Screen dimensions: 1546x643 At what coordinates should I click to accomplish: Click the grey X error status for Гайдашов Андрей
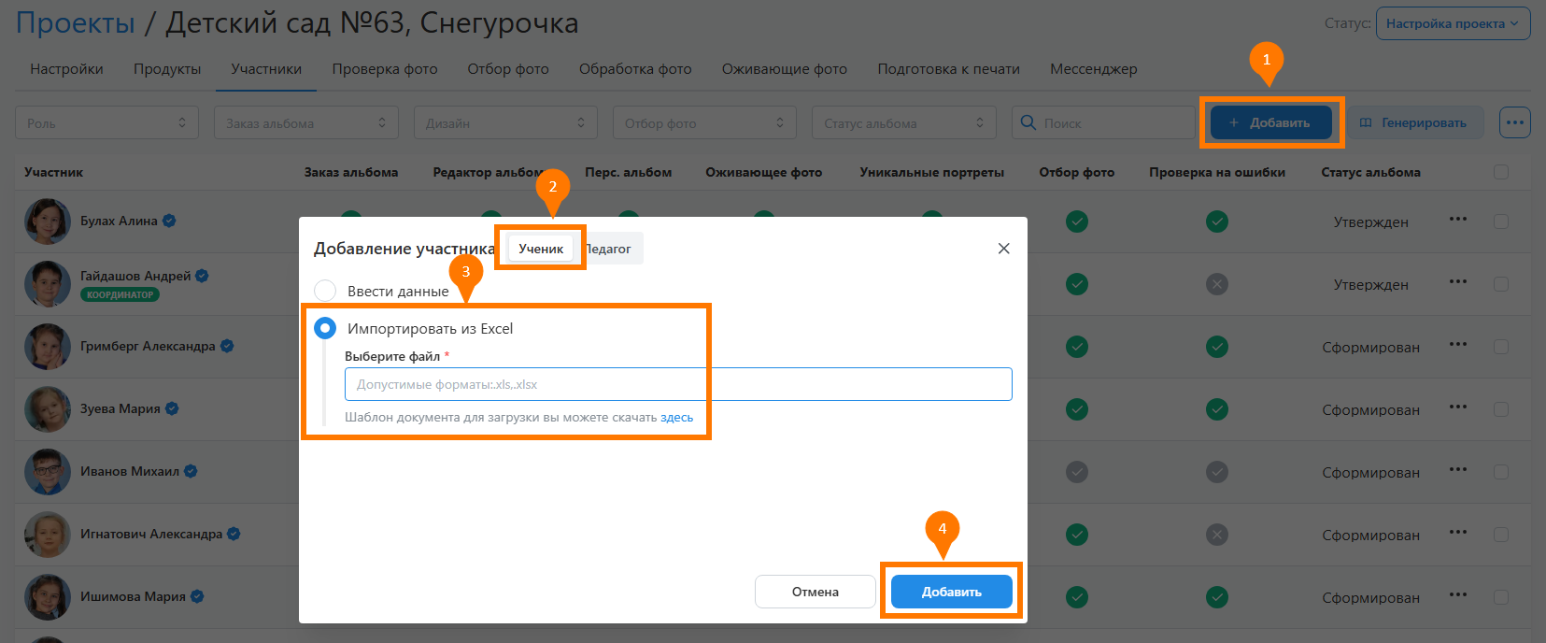coord(1216,284)
